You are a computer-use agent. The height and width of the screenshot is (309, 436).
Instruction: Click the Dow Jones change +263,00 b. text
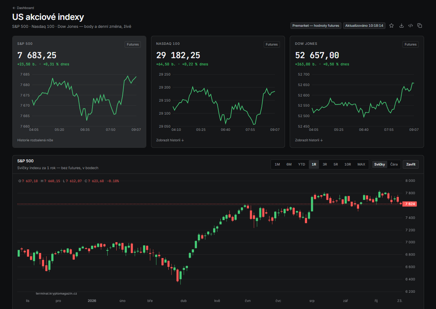[x=306, y=64]
